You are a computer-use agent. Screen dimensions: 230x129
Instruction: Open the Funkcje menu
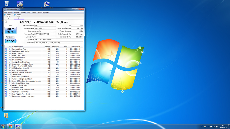point(16,12)
